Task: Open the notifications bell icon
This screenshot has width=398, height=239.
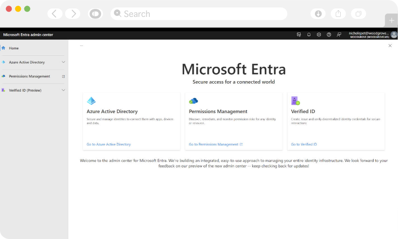Action: pyautogui.click(x=308, y=34)
